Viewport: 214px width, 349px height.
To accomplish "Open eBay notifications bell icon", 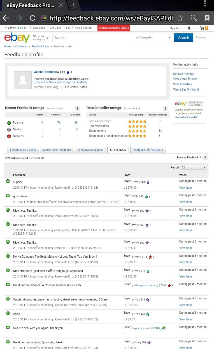I will 189,28.
